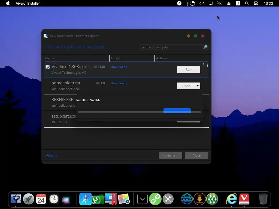Click the down-chevron box icon in dock
The height and width of the screenshot is (209, 279).
(x=142, y=199)
